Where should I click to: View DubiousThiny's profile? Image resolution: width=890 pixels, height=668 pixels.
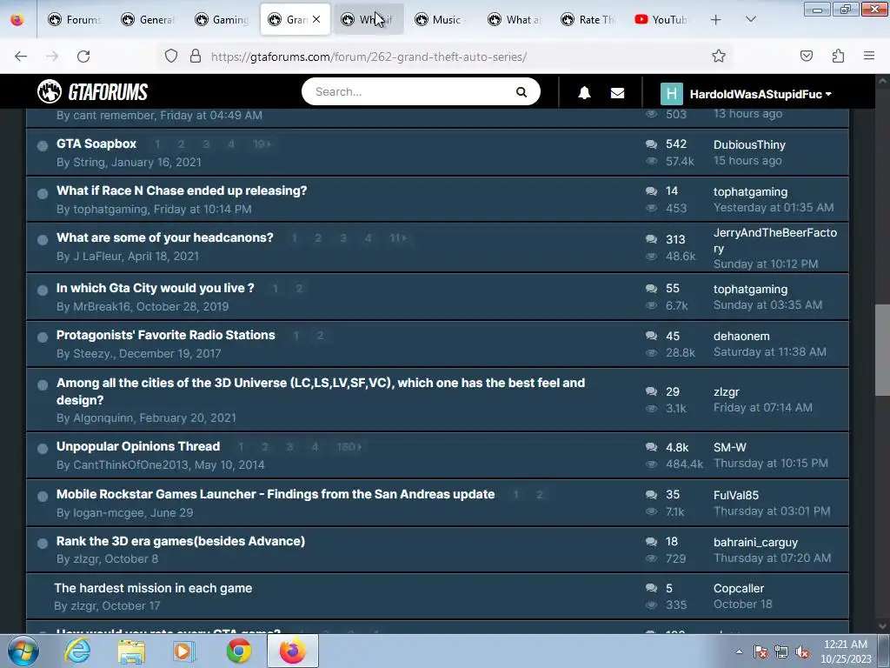(749, 145)
